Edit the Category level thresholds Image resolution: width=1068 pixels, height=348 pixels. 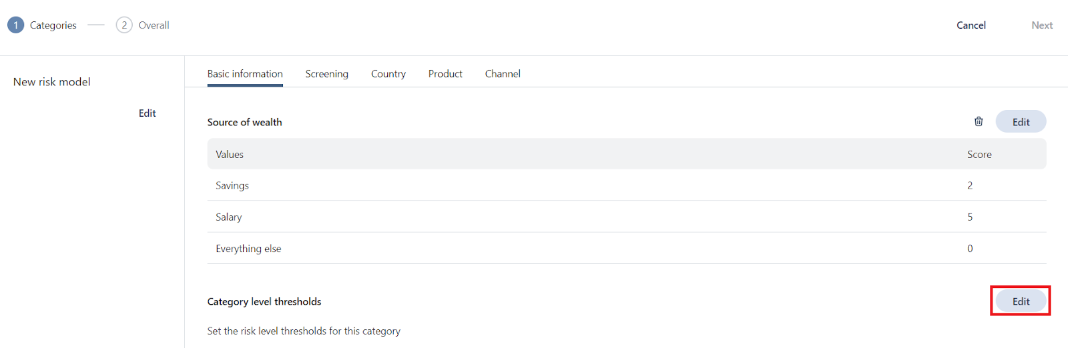coord(1021,301)
